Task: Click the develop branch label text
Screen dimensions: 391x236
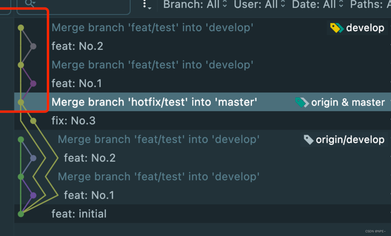Action: (365, 28)
